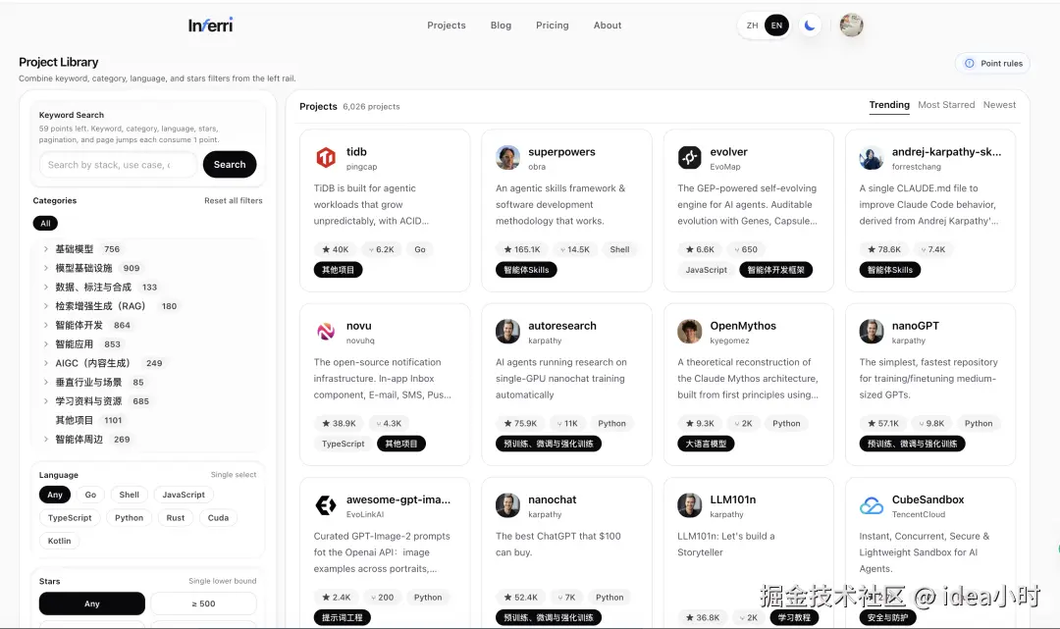Click the nanochat author avatar
The height and width of the screenshot is (629, 1060).
pos(507,505)
